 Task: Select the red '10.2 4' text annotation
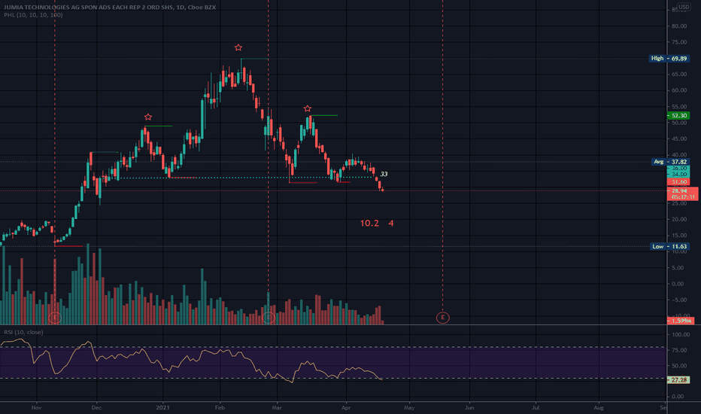click(377, 223)
